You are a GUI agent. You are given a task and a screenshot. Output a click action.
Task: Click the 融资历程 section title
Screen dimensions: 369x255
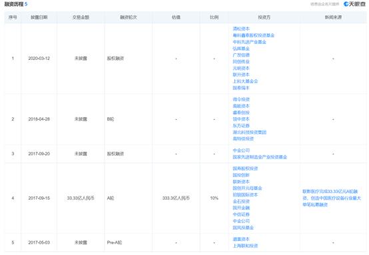pyautogui.click(x=14, y=4)
